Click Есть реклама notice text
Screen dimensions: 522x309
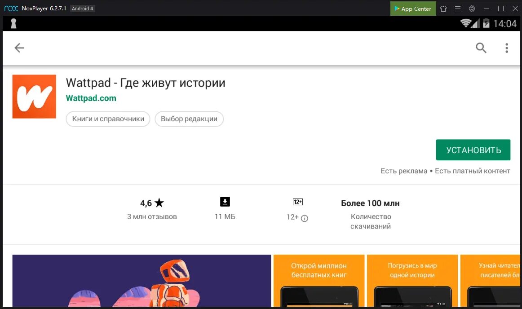pos(404,171)
